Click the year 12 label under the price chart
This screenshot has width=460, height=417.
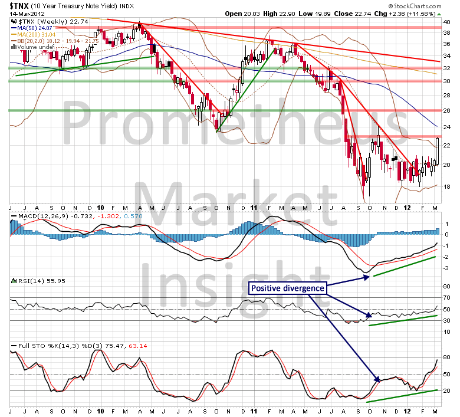[407, 208]
